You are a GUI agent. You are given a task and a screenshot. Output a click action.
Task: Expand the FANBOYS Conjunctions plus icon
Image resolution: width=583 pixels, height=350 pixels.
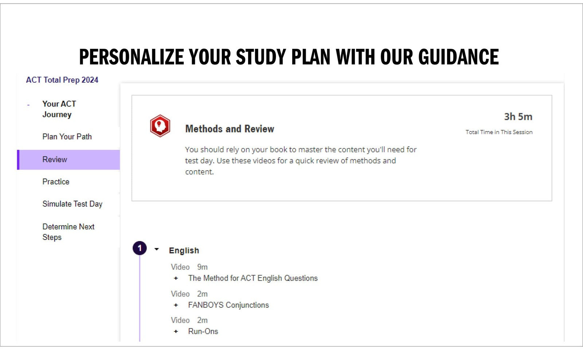click(x=176, y=305)
